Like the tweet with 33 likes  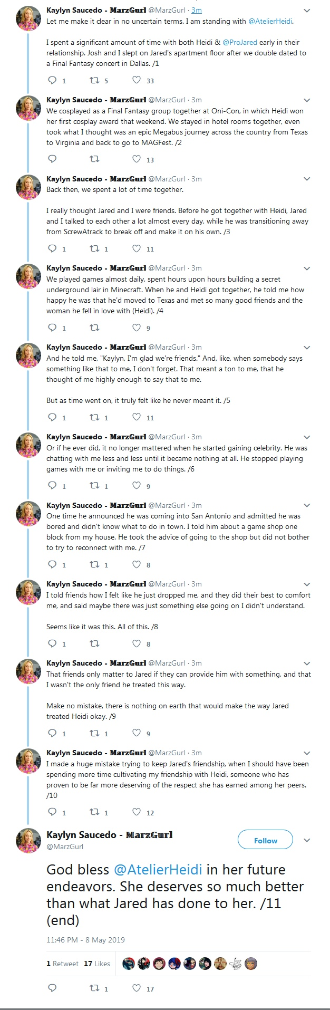click(137, 80)
